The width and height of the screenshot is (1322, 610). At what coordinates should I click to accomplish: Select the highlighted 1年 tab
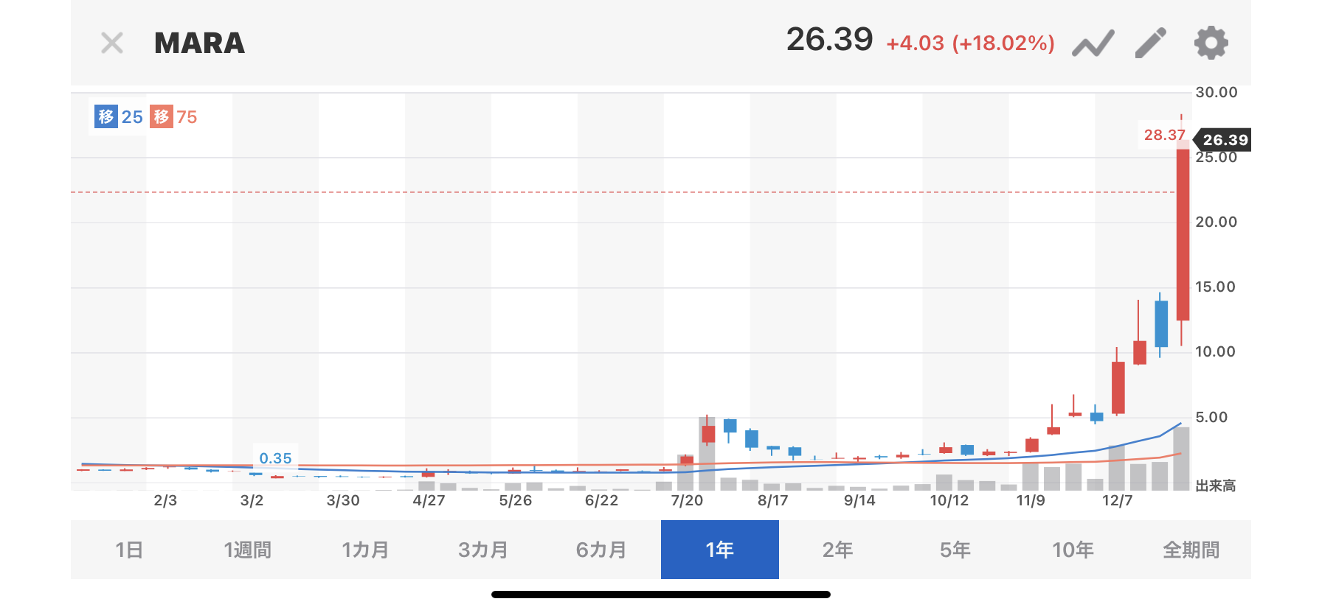[x=720, y=550]
